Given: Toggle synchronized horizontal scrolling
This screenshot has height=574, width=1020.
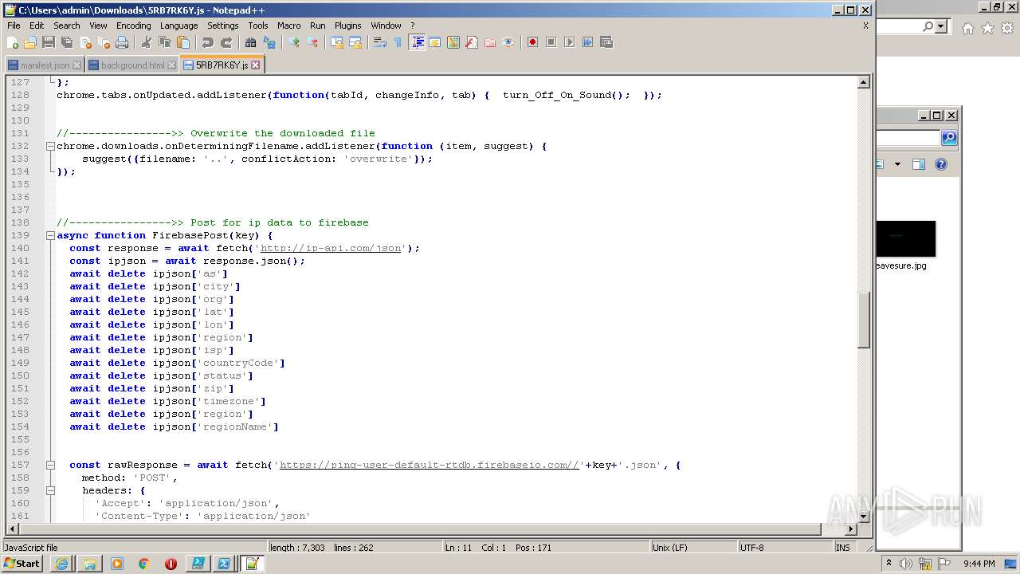Looking at the screenshot, I should pos(355,42).
